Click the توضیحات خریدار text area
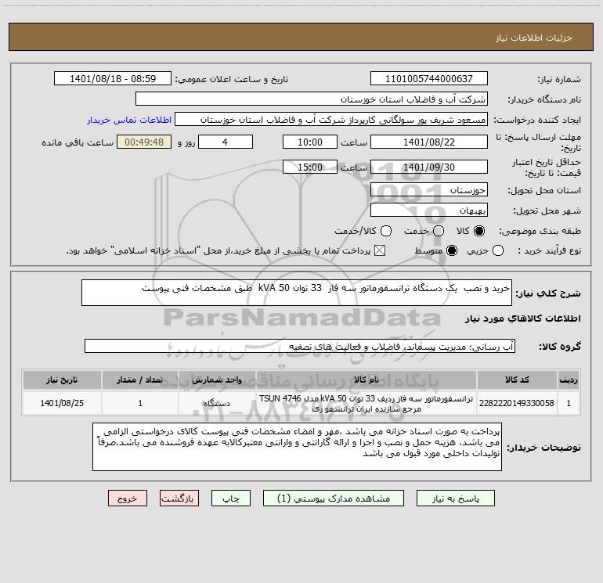Screen dimensions: 603x583 point(297,447)
